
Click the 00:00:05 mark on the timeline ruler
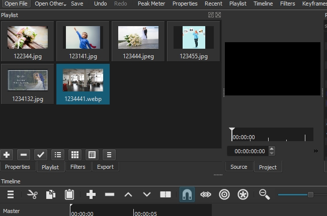[145, 213]
